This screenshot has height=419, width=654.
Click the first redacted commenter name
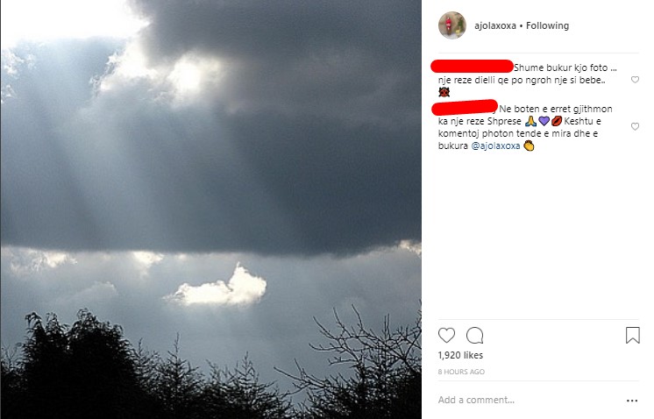[x=473, y=66]
